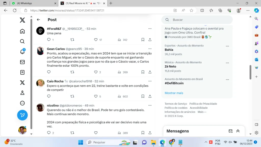This screenshot has width=261, height=147.
Task: Go back using the Post arrow
Action: (38, 20)
